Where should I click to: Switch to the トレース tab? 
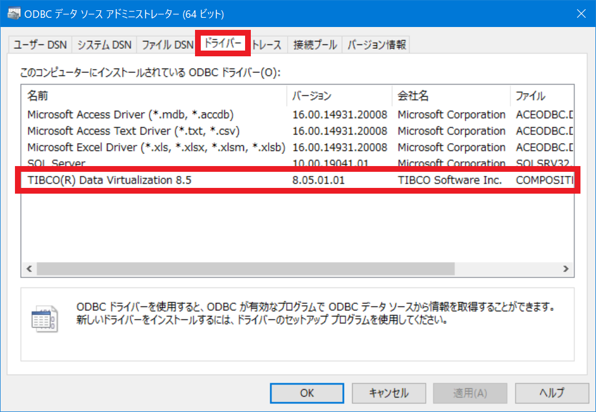pos(267,45)
